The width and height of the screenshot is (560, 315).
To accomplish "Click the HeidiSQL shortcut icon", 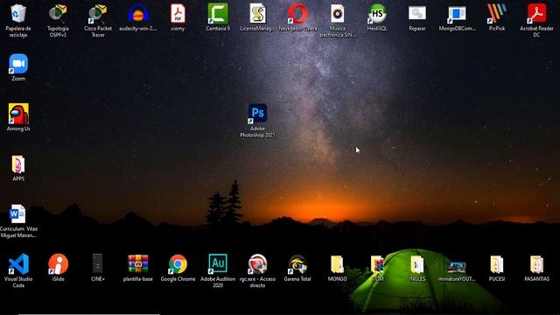I will click(x=377, y=14).
